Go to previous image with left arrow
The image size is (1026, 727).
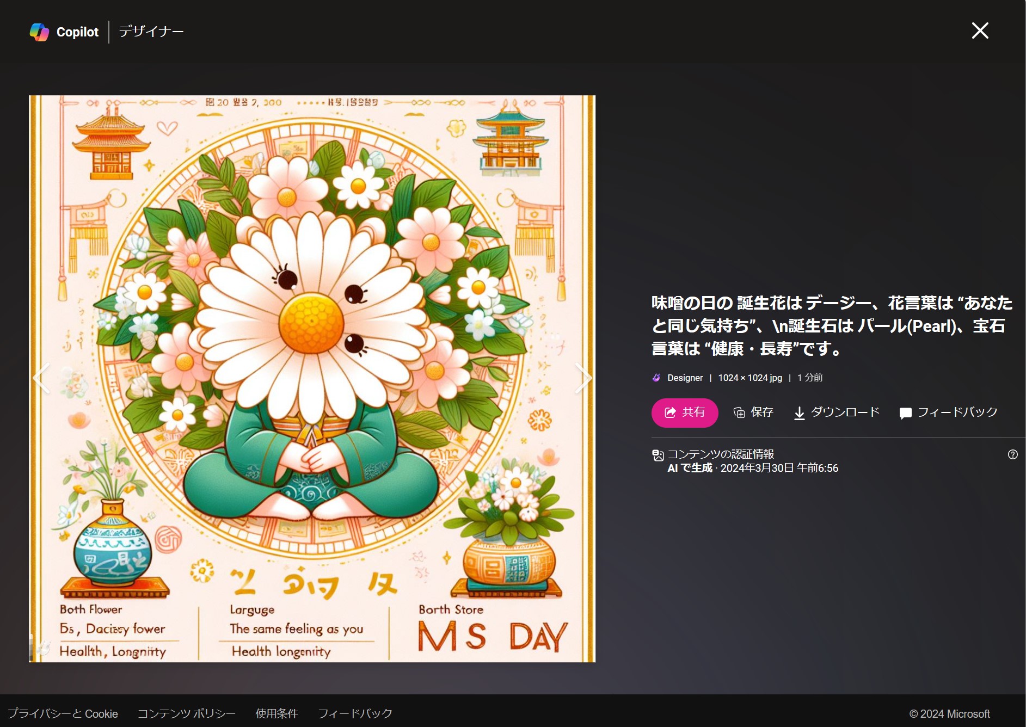pos(41,378)
